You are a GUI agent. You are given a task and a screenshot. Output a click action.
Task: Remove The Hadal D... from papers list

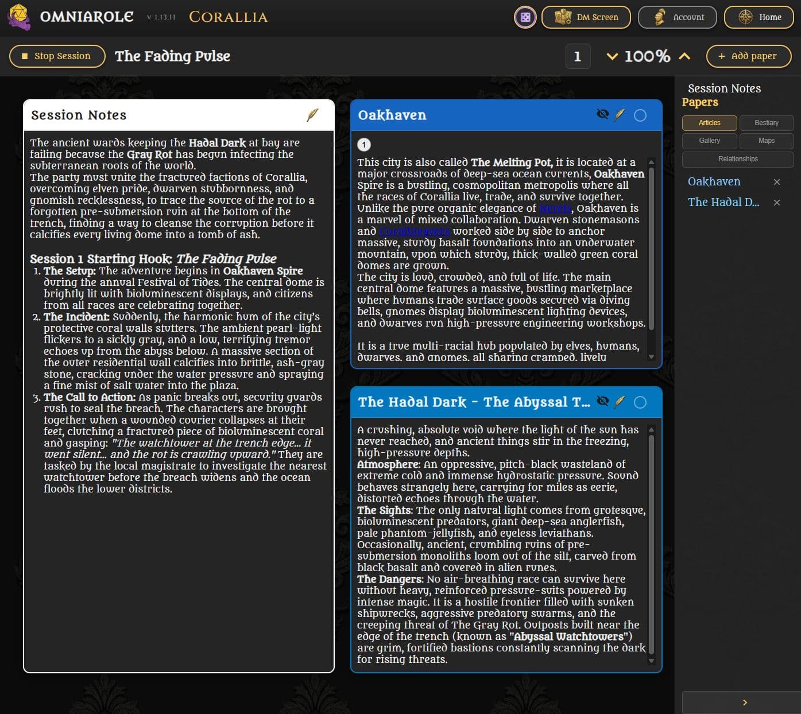tap(777, 203)
